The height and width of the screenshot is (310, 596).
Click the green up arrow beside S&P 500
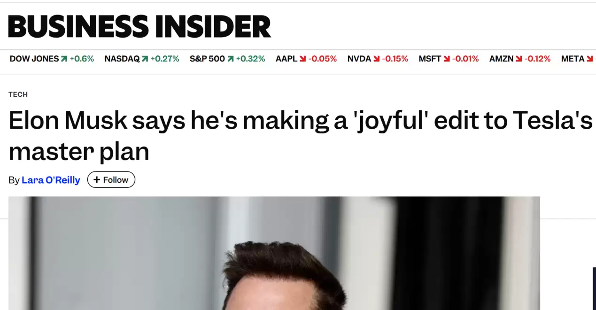tap(230, 59)
